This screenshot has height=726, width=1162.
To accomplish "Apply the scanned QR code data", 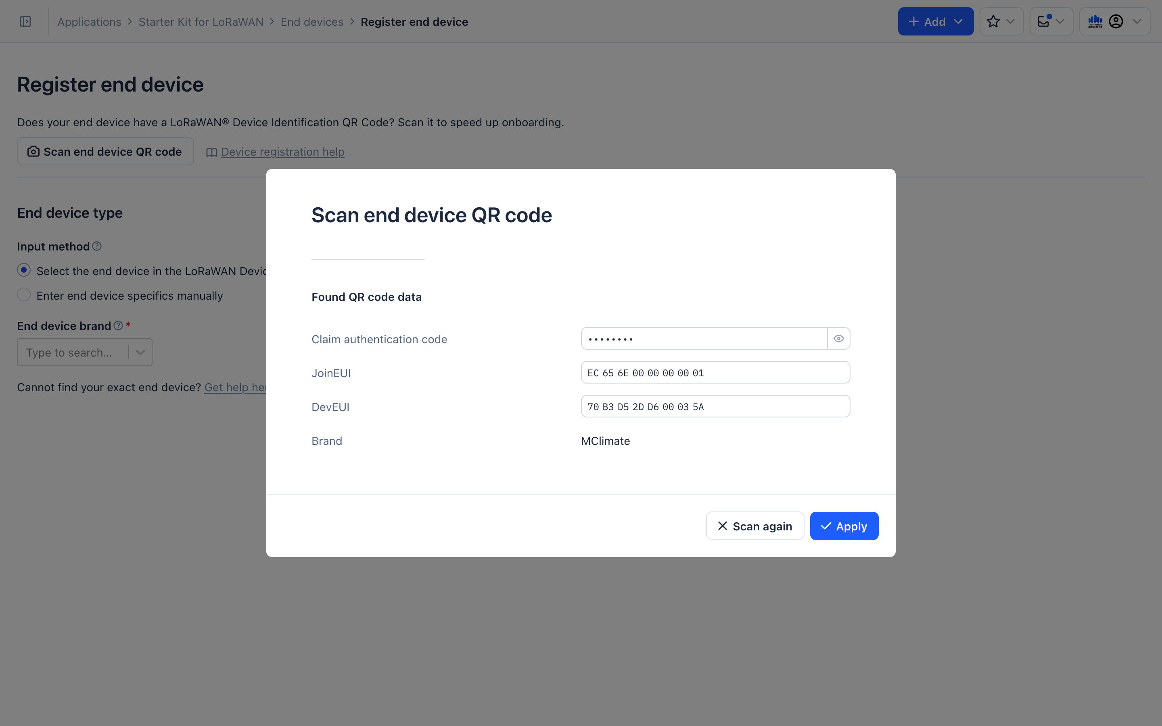I will tap(844, 526).
